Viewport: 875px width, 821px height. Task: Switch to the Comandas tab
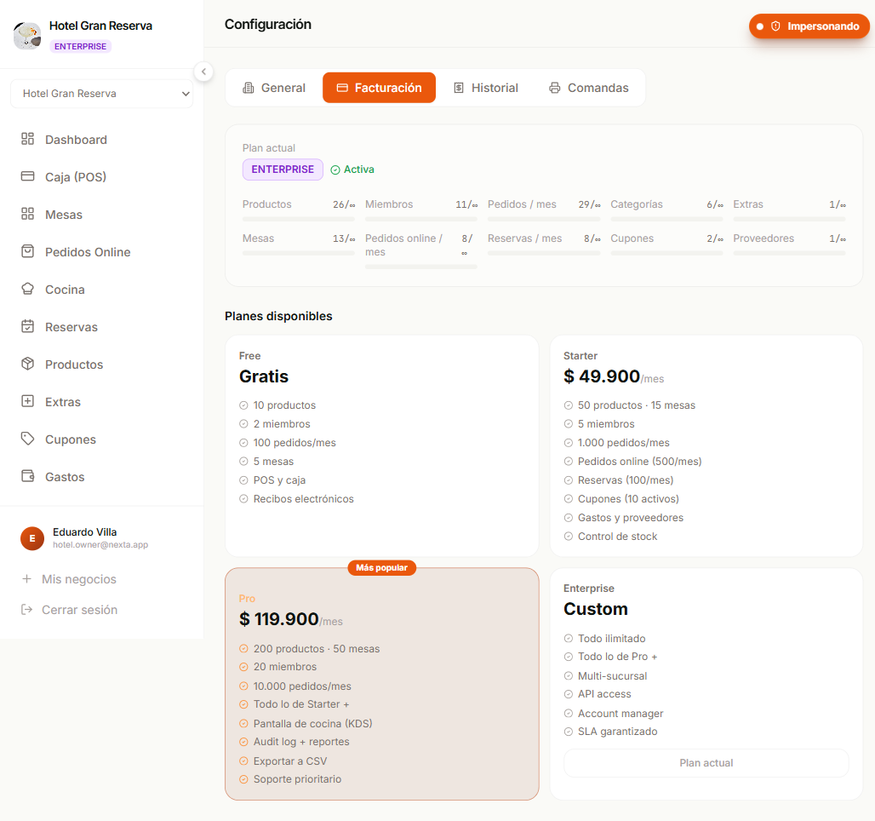589,88
